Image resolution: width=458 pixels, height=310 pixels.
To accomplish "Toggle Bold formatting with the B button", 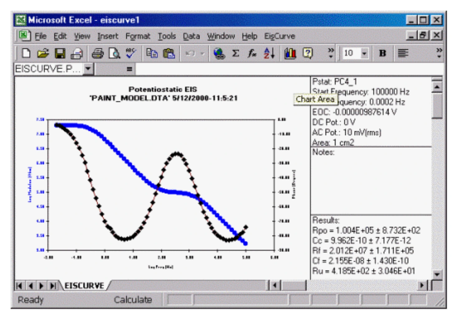I will pos(383,53).
